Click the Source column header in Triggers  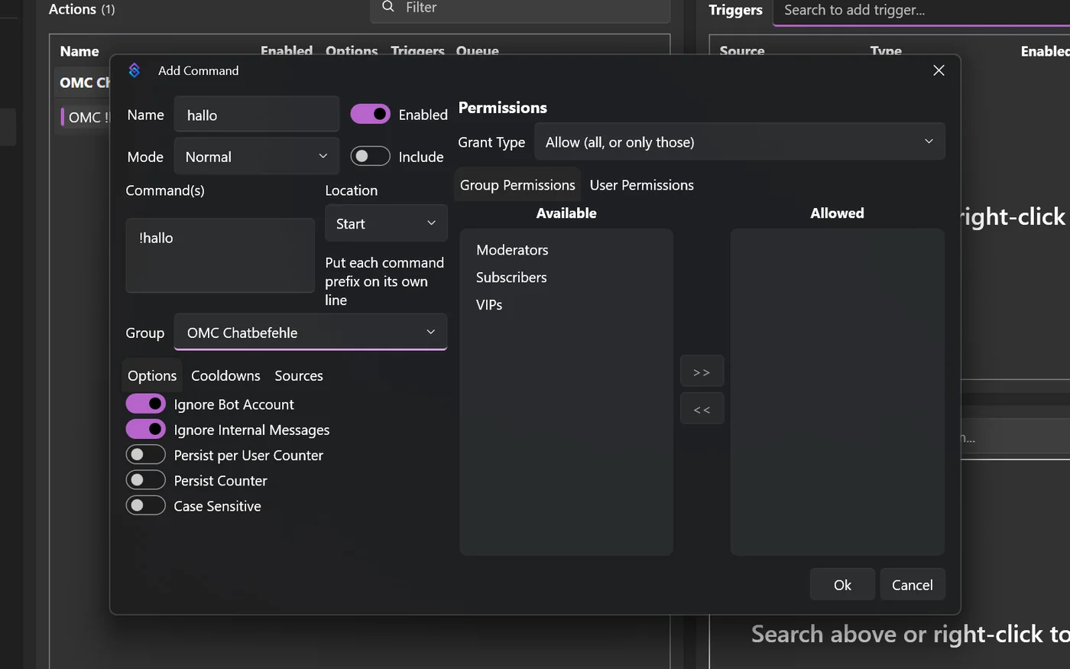coord(742,51)
